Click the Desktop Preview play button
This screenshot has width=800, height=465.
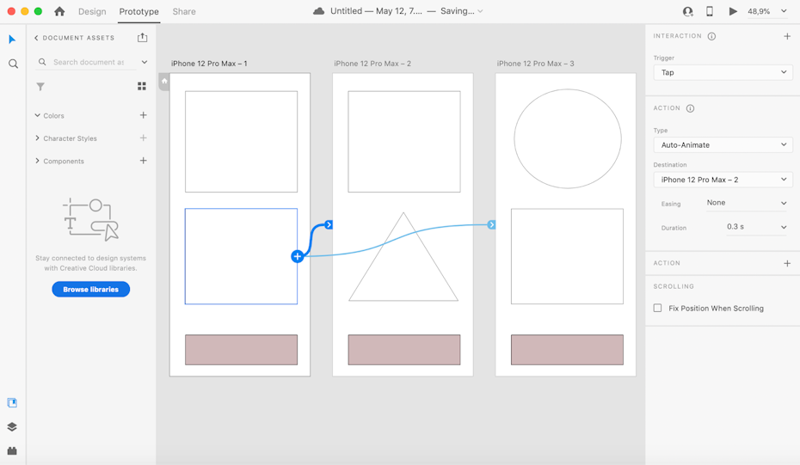point(733,11)
